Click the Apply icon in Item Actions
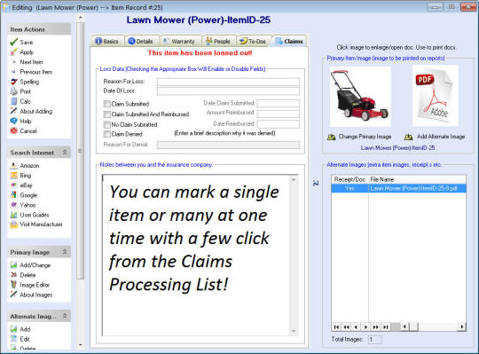Viewport: 479px width, 354px height. 13,52
